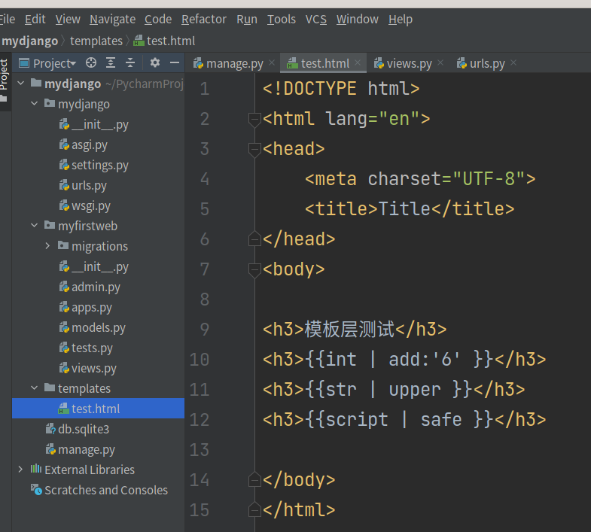This screenshot has height=532, width=591.
Task: Click the 模板层测试 heading text line
Action: point(355,330)
